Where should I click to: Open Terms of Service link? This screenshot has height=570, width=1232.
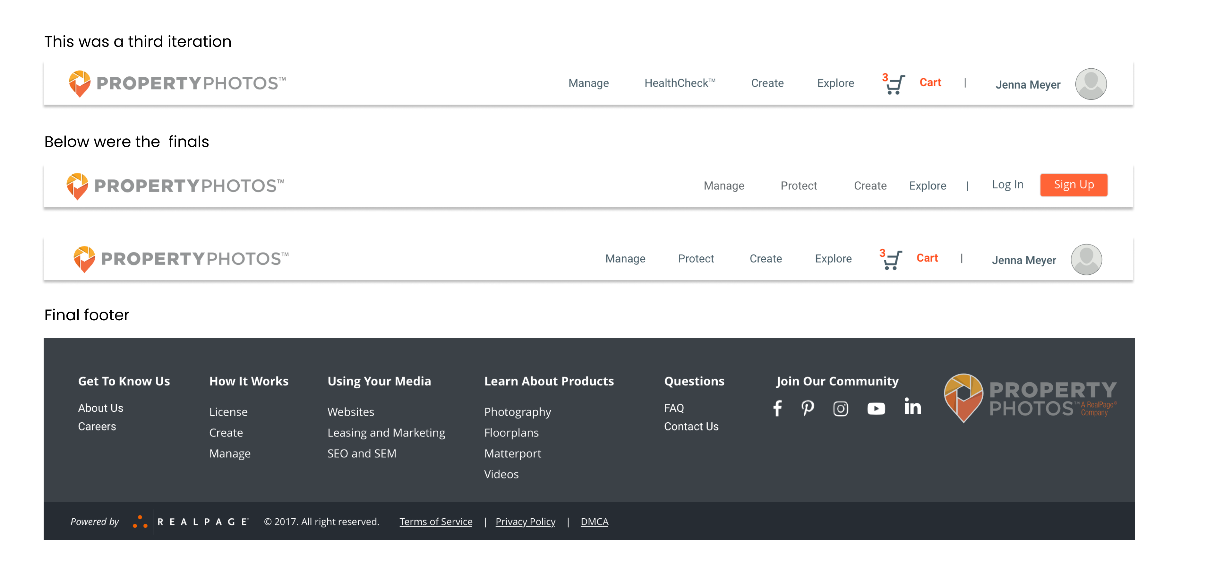point(436,522)
